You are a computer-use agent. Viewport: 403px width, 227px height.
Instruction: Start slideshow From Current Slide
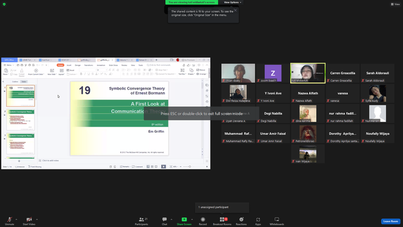[x=36, y=72]
